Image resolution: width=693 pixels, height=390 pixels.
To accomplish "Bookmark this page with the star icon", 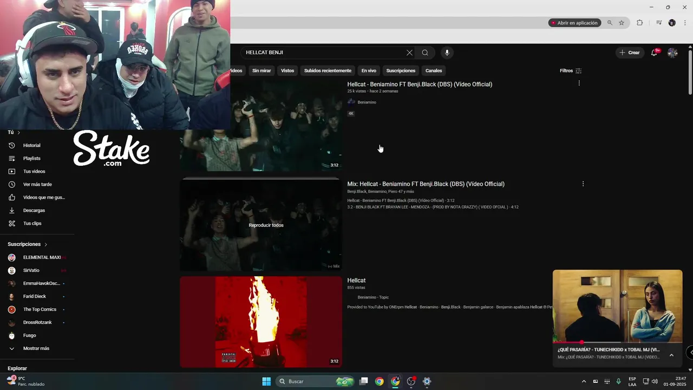I will pos(622,23).
